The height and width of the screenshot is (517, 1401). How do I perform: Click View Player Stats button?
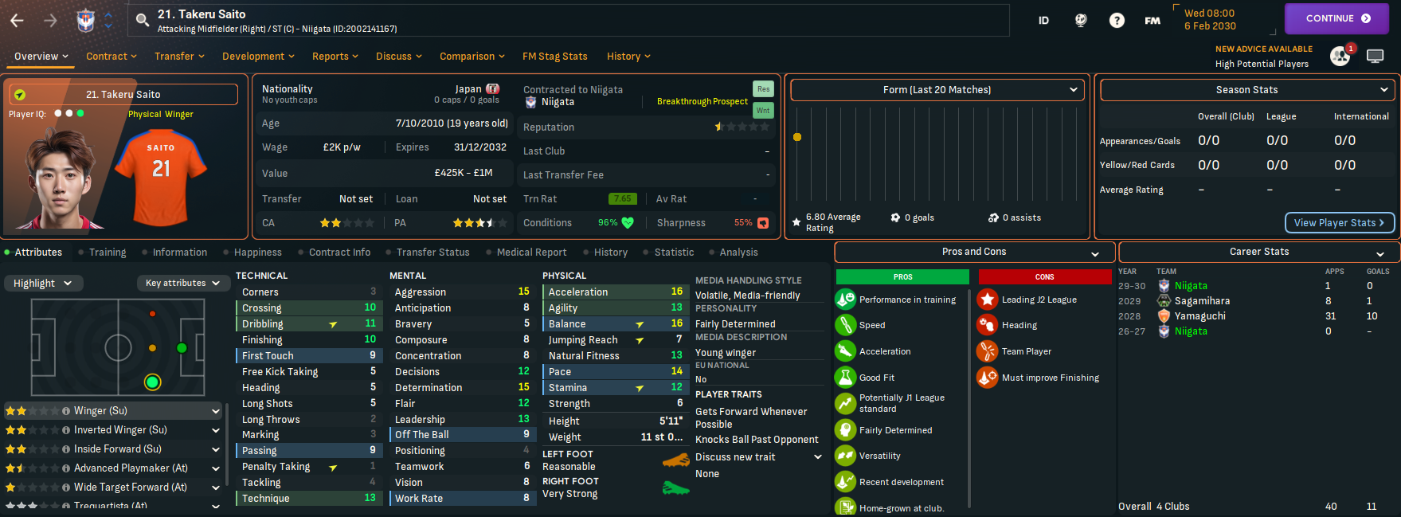1339,223
